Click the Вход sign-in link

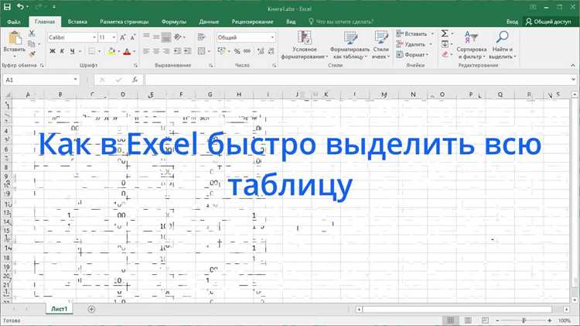(512, 22)
